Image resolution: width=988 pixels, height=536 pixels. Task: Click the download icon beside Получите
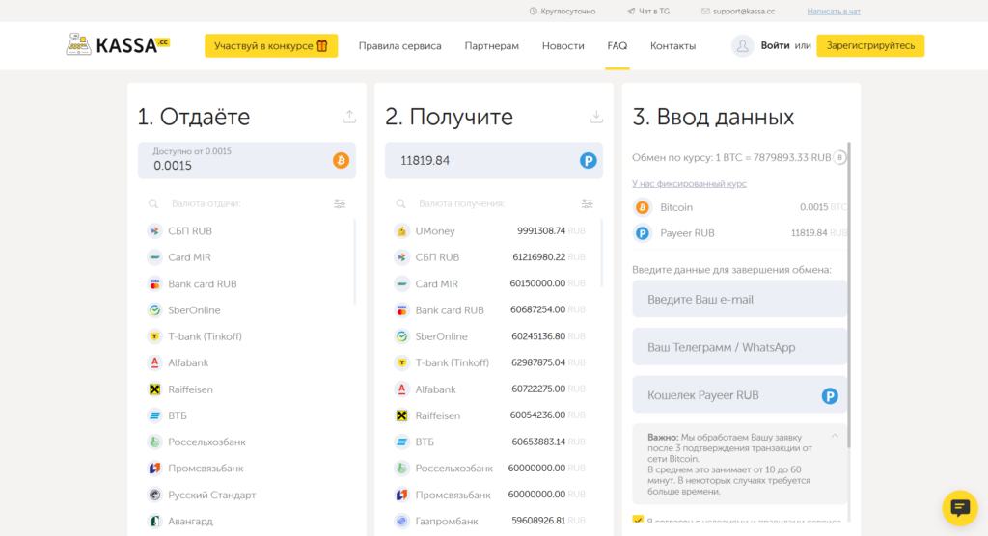pos(596,117)
